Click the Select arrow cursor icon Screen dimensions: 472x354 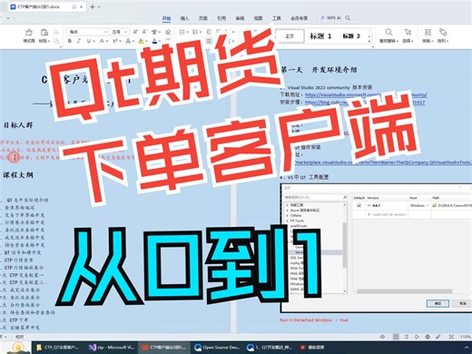408,32
